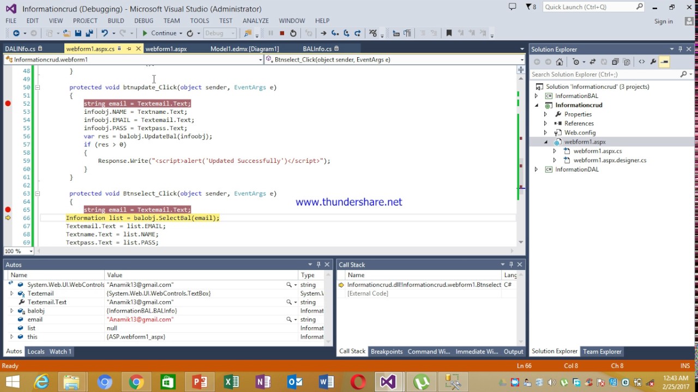Stop debugging with the red square

coord(282,33)
